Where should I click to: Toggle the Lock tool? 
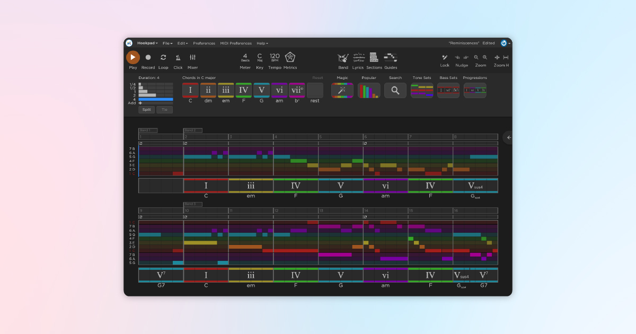click(x=445, y=57)
